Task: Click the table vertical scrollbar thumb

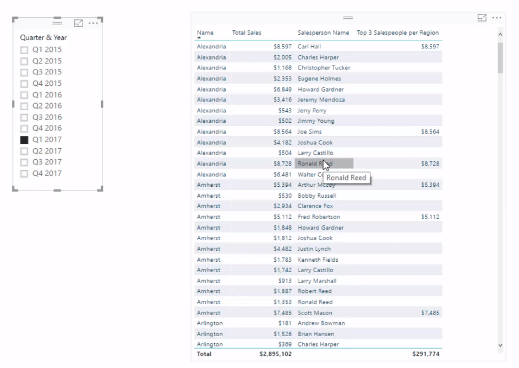Action: click(500, 58)
